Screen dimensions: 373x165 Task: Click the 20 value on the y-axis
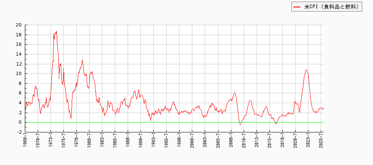pyautogui.click(x=19, y=25)
